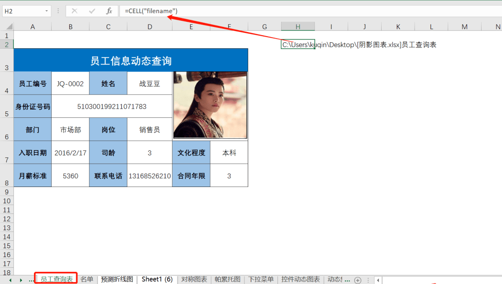Switch to the 名单 sheet tab

tap(87, 279)
